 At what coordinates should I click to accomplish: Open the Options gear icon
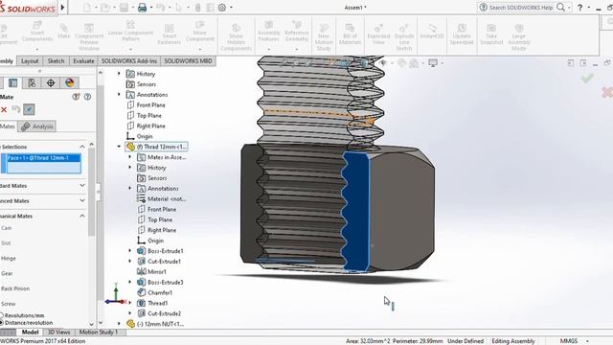coord(222,8)
